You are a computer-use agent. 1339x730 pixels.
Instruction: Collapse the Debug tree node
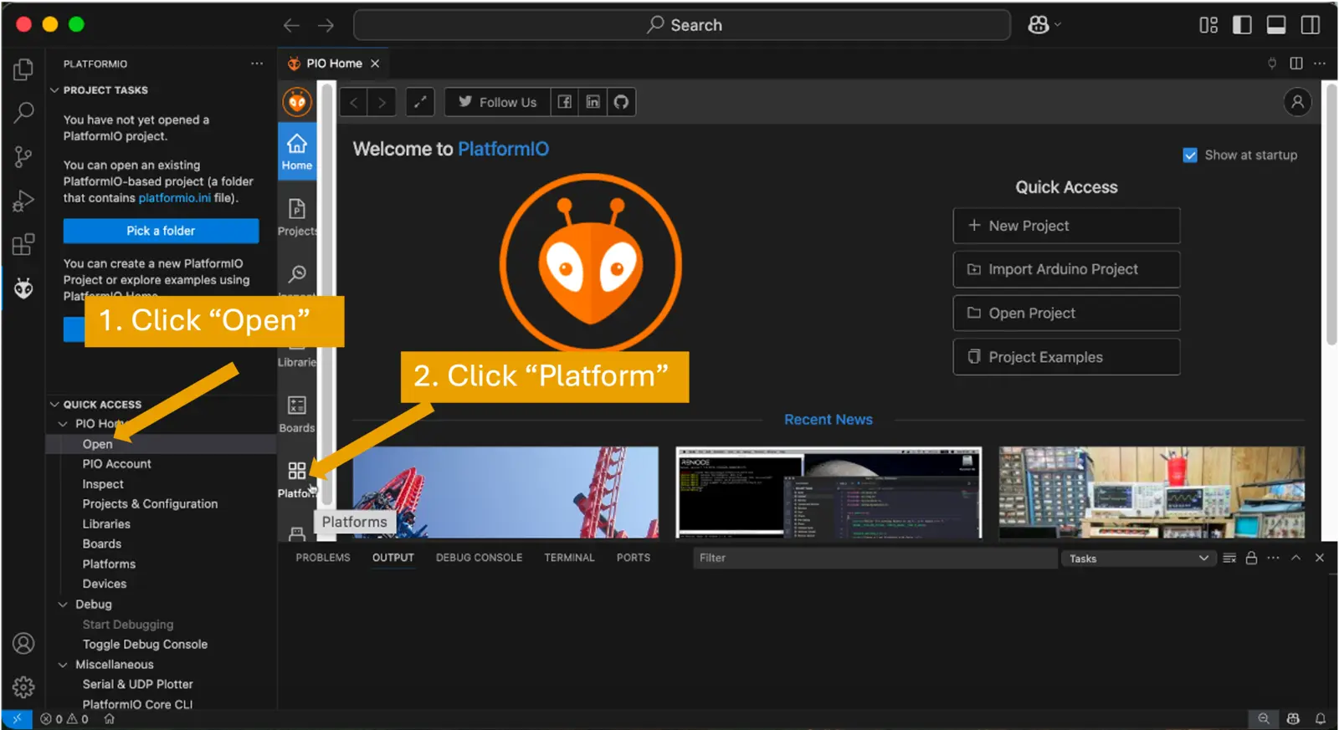tap(63, 605)
